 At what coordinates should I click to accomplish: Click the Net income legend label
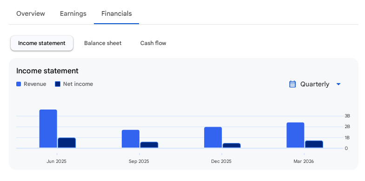click(x=78, y=84)
